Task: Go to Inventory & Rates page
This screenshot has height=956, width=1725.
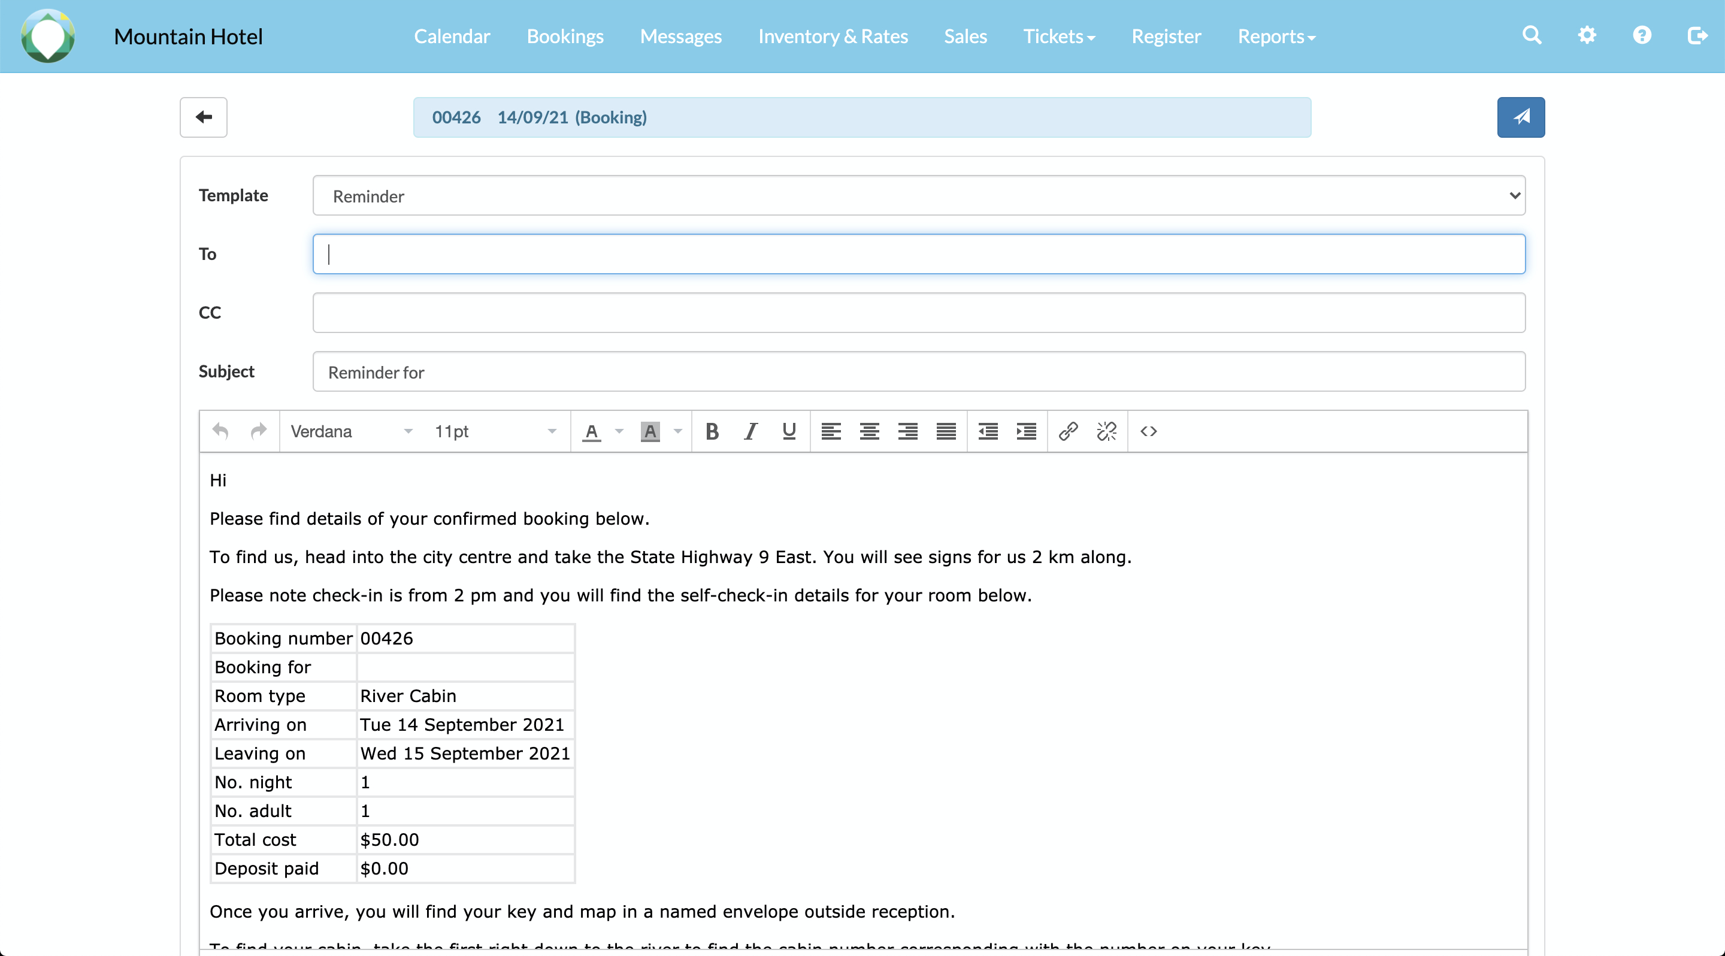Action: click(833, 36)
